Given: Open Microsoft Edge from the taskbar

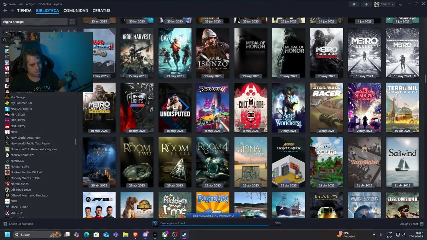Looking at the screenshot, I should tap(86, 235).
